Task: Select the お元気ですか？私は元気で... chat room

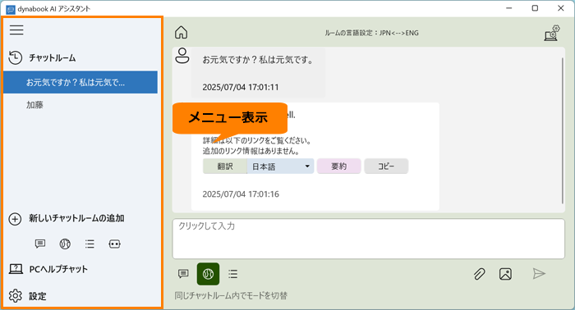Action: click(80, 82)
